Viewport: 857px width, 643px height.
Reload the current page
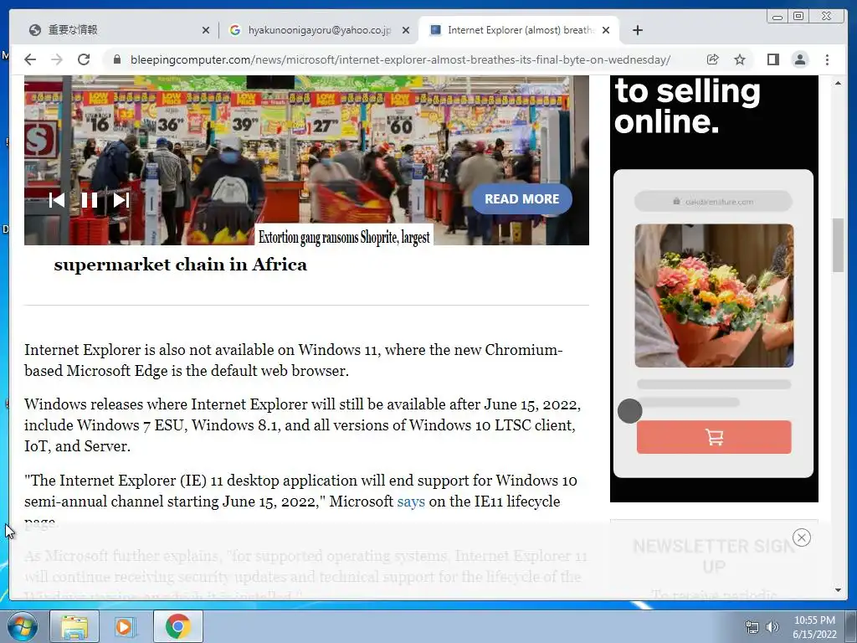84,59
